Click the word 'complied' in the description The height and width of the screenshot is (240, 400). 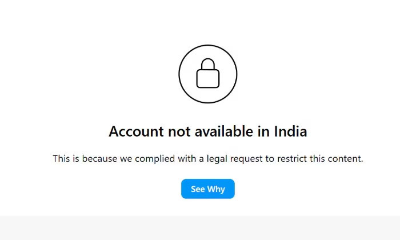(155, 159)
